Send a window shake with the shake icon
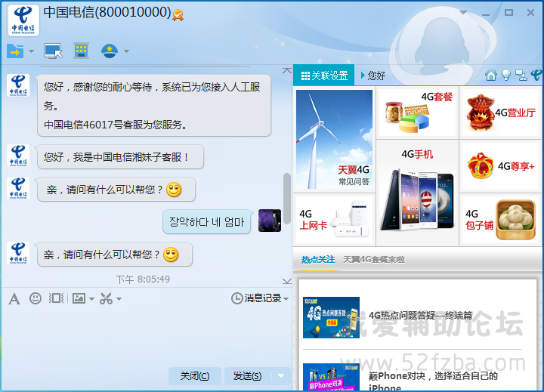544x392 pixels. click(56, 298)
